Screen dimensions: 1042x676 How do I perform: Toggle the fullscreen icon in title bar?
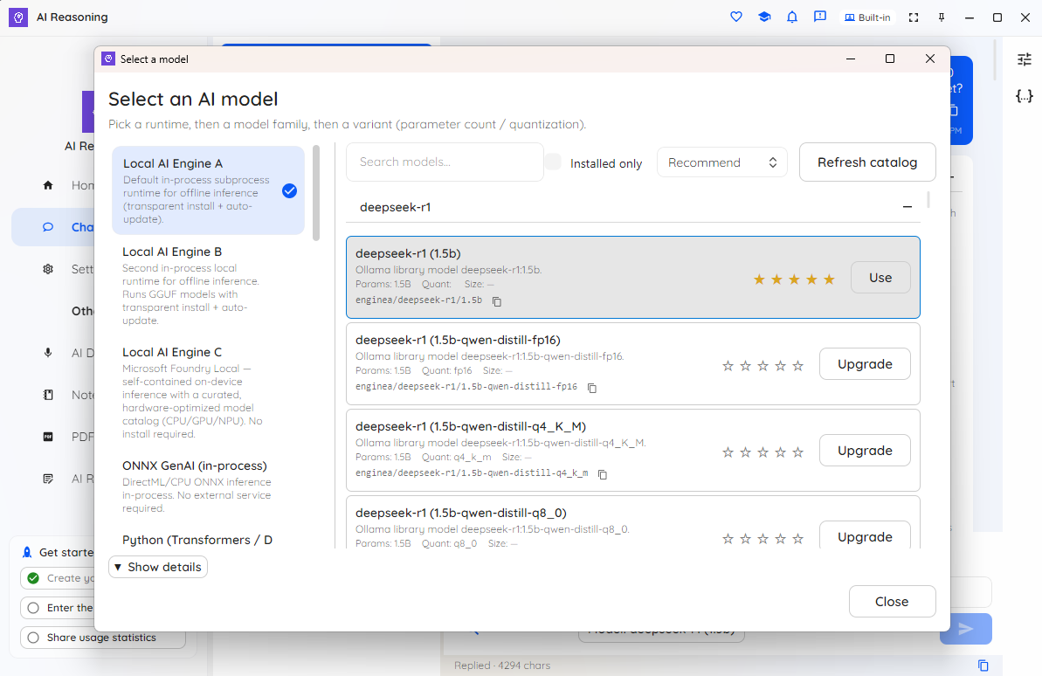click(914, 17)
